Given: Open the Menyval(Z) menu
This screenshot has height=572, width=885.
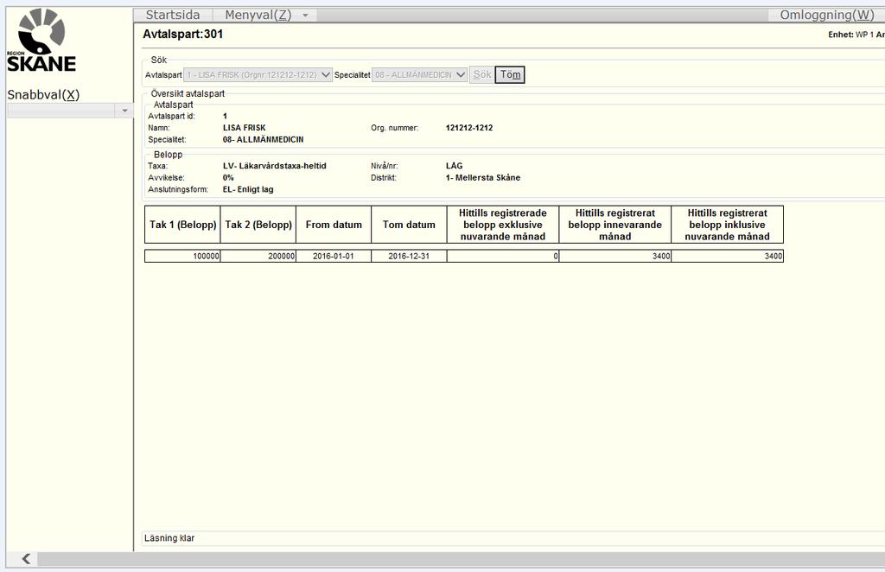Looking at the screenshot, I should [x=258, y=16].
